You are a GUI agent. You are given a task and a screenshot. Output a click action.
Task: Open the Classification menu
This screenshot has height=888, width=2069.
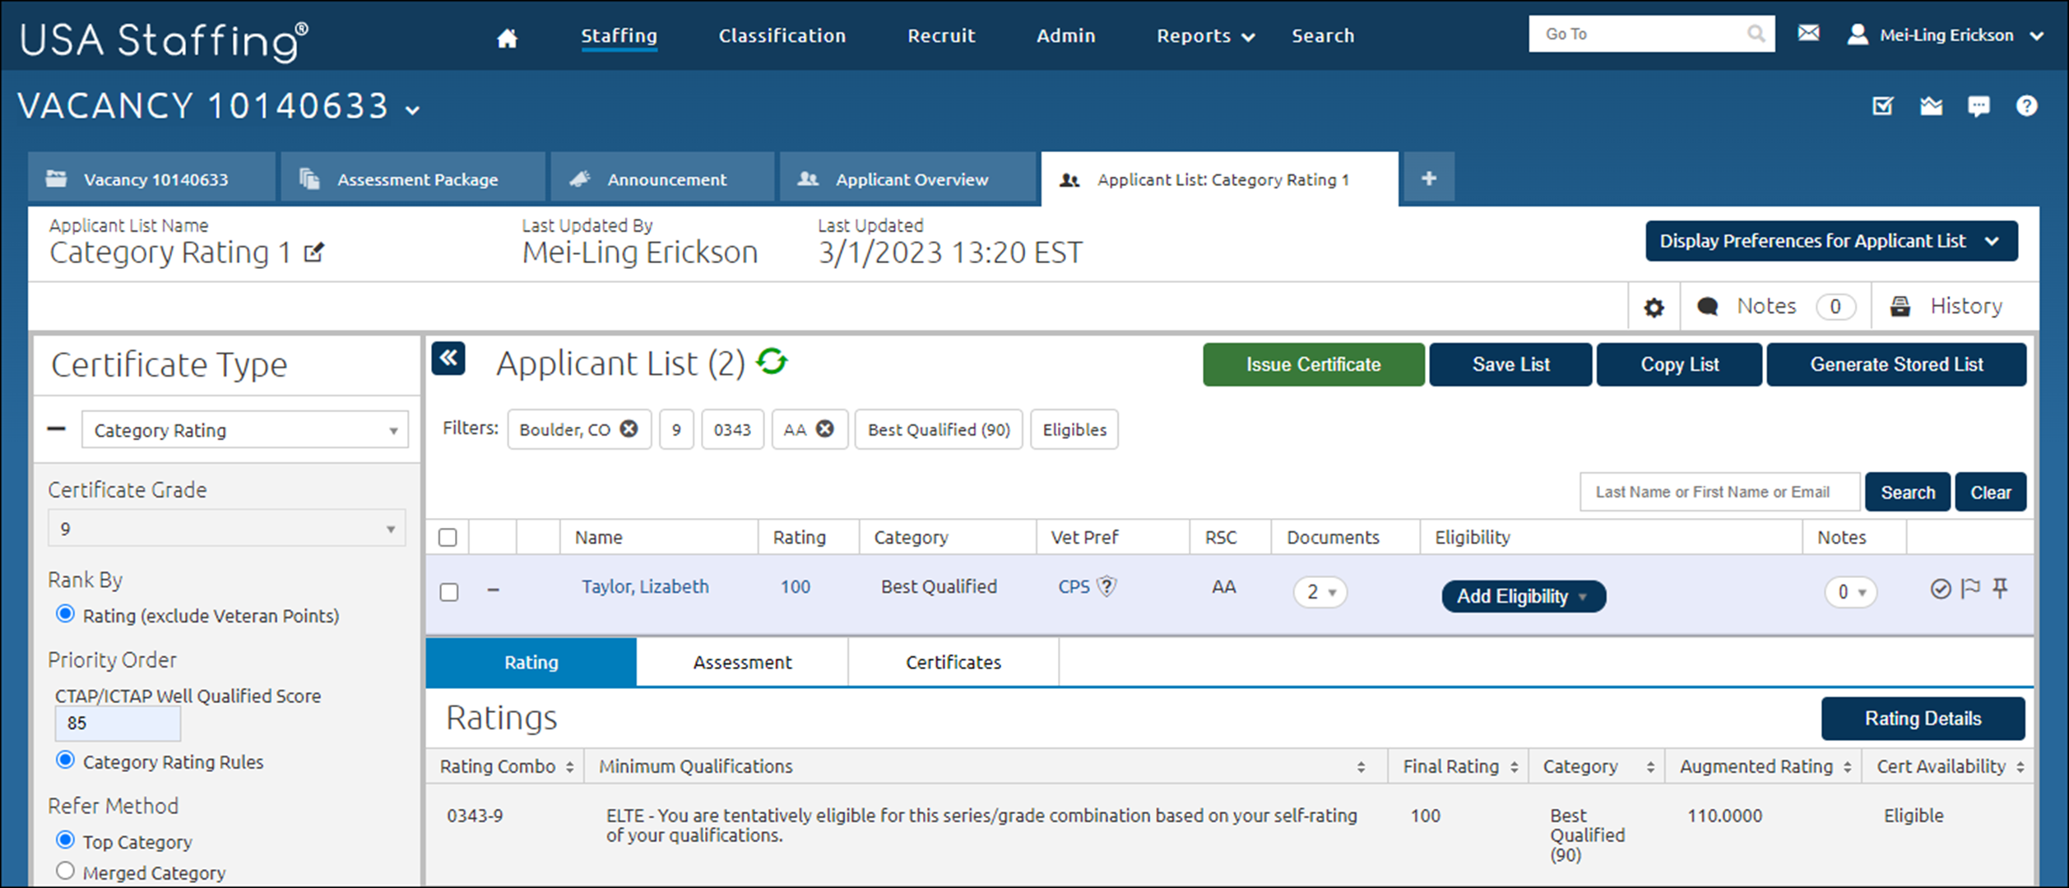click(x=782, y=36)
